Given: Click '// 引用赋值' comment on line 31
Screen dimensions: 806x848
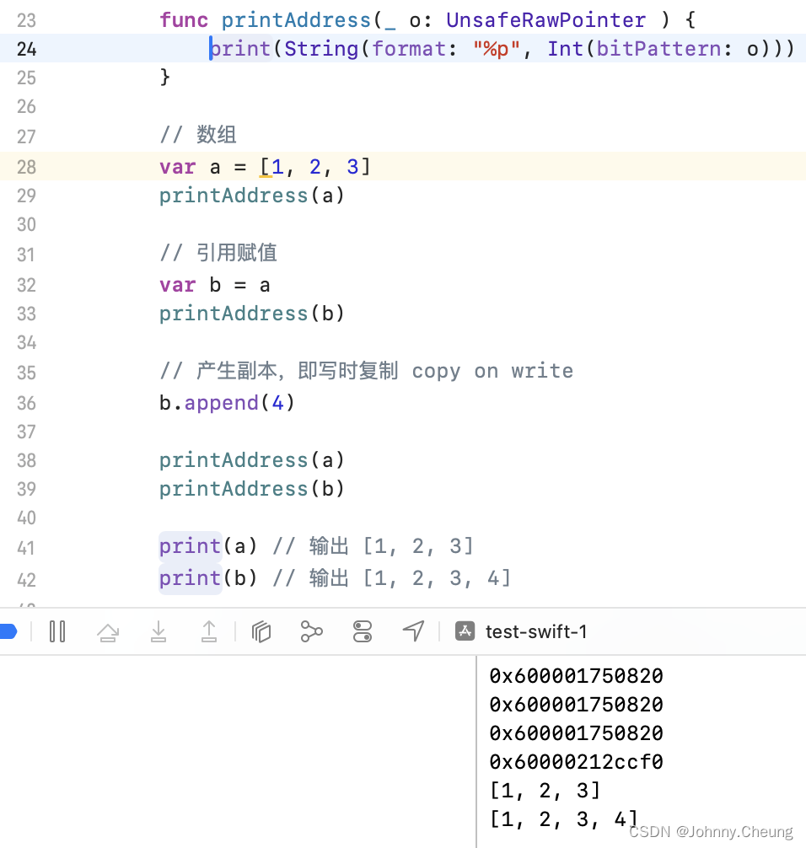Looking at the screenshot, I should [218, 253].
